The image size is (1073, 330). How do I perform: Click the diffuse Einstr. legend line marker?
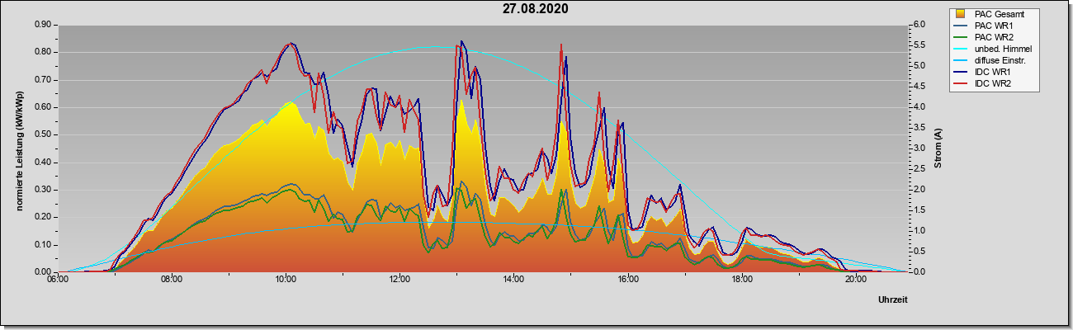961,60
